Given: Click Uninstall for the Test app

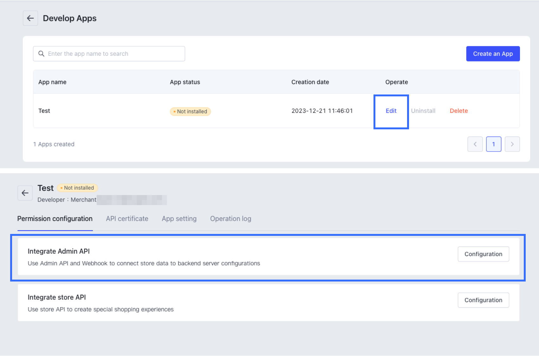Looking at the screenshot, I should (x=424, y=111).
